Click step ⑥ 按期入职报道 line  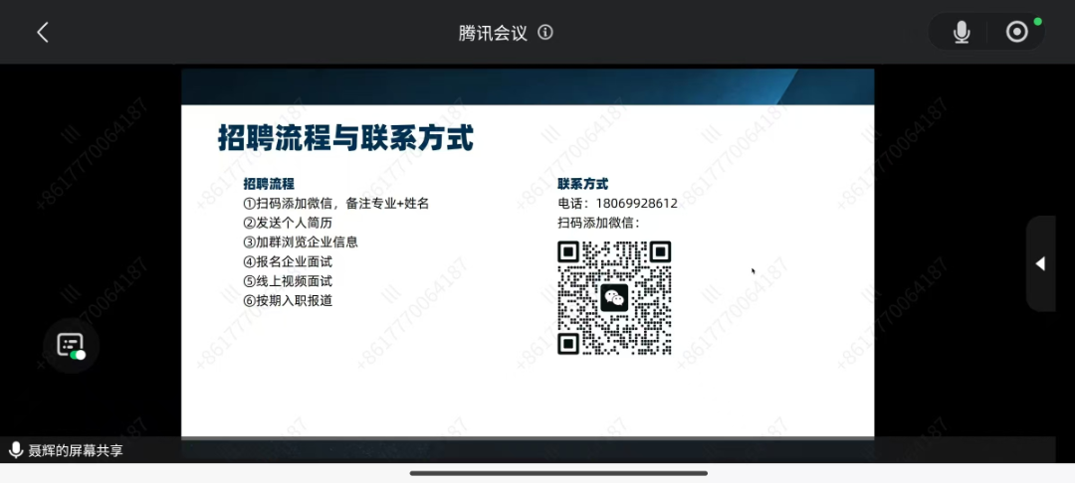pyautogui.click(x=288, y=300)
